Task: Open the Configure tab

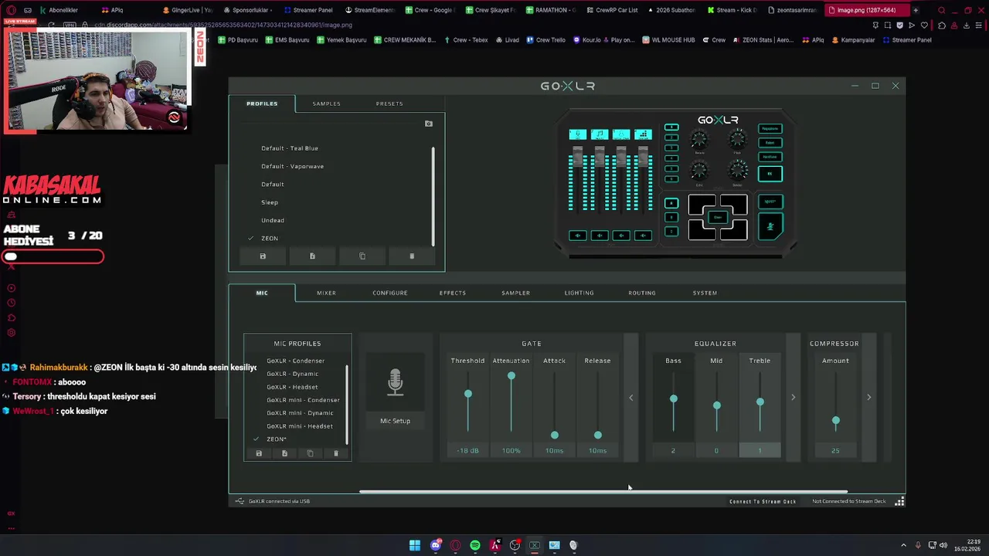Action: pyautogui.click(x=390, y=293)
